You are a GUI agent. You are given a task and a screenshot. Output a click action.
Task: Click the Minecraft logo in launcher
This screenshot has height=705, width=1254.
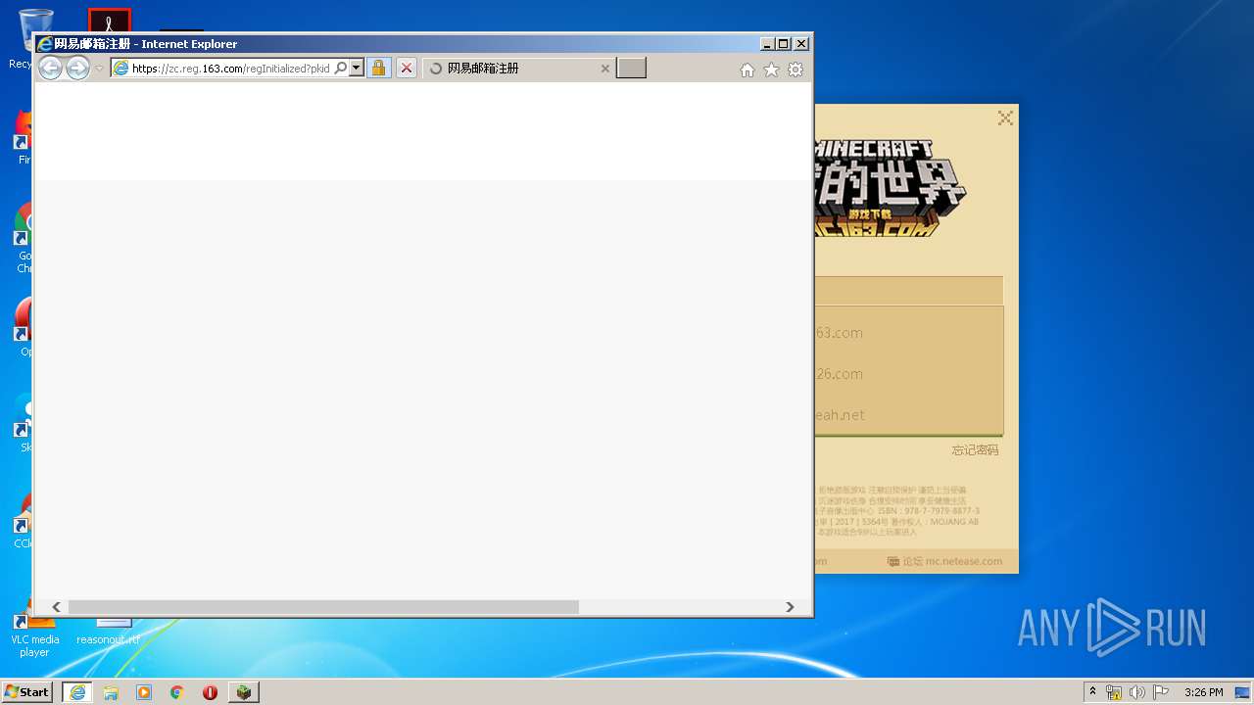click(x=890, y=189)
